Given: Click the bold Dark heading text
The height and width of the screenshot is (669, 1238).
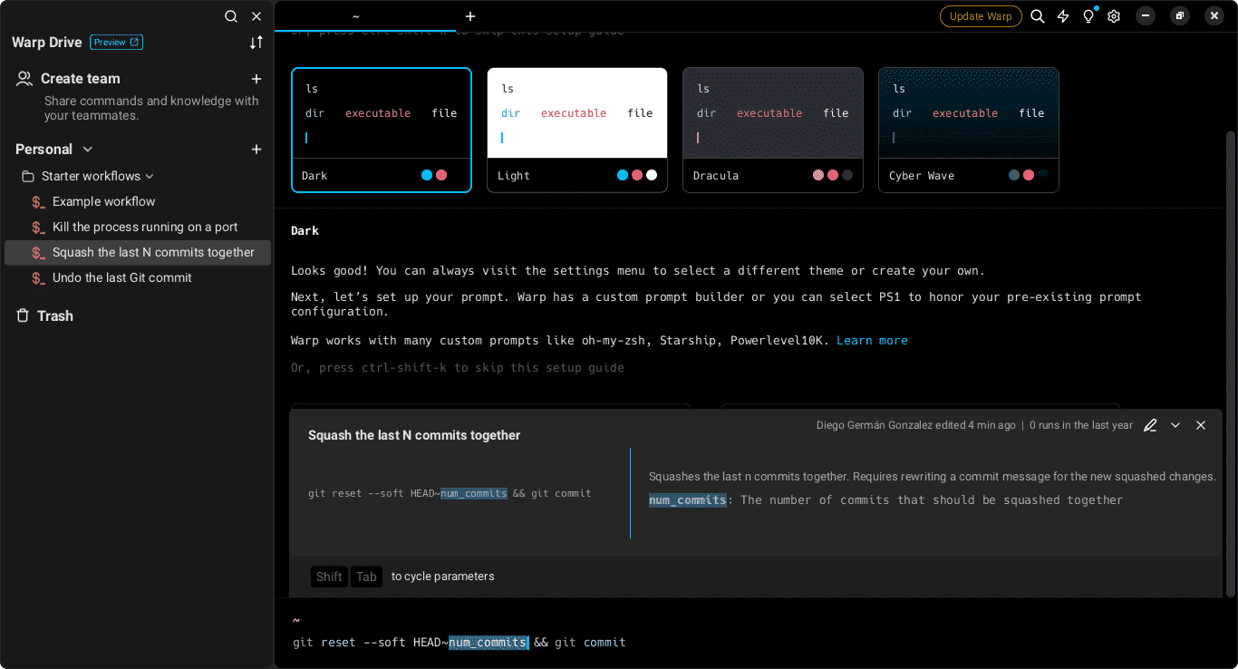Looking at the screenshot, I should (305, 230).
